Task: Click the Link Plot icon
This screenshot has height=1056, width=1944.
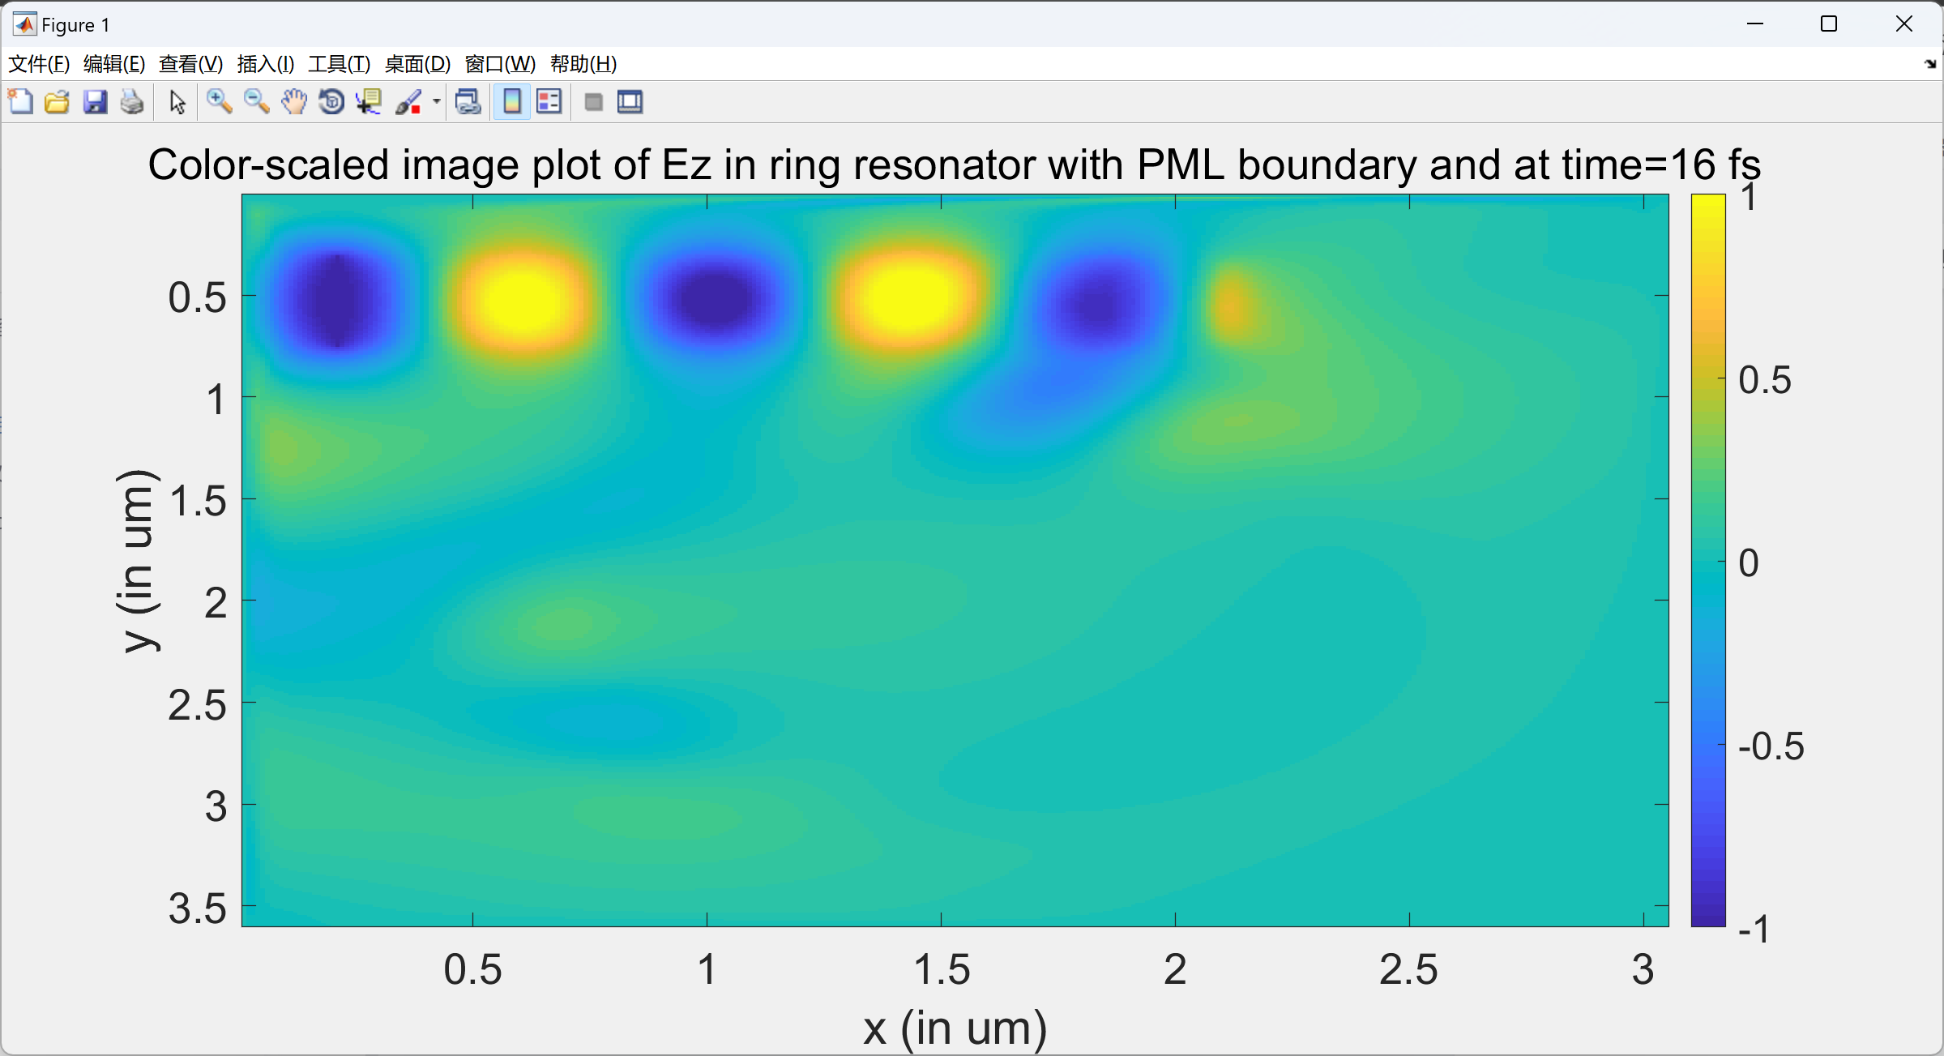Action: pos(468,102)
